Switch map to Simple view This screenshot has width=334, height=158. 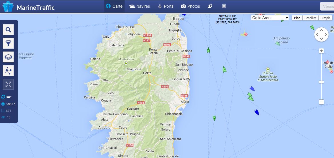click(325, 18)
